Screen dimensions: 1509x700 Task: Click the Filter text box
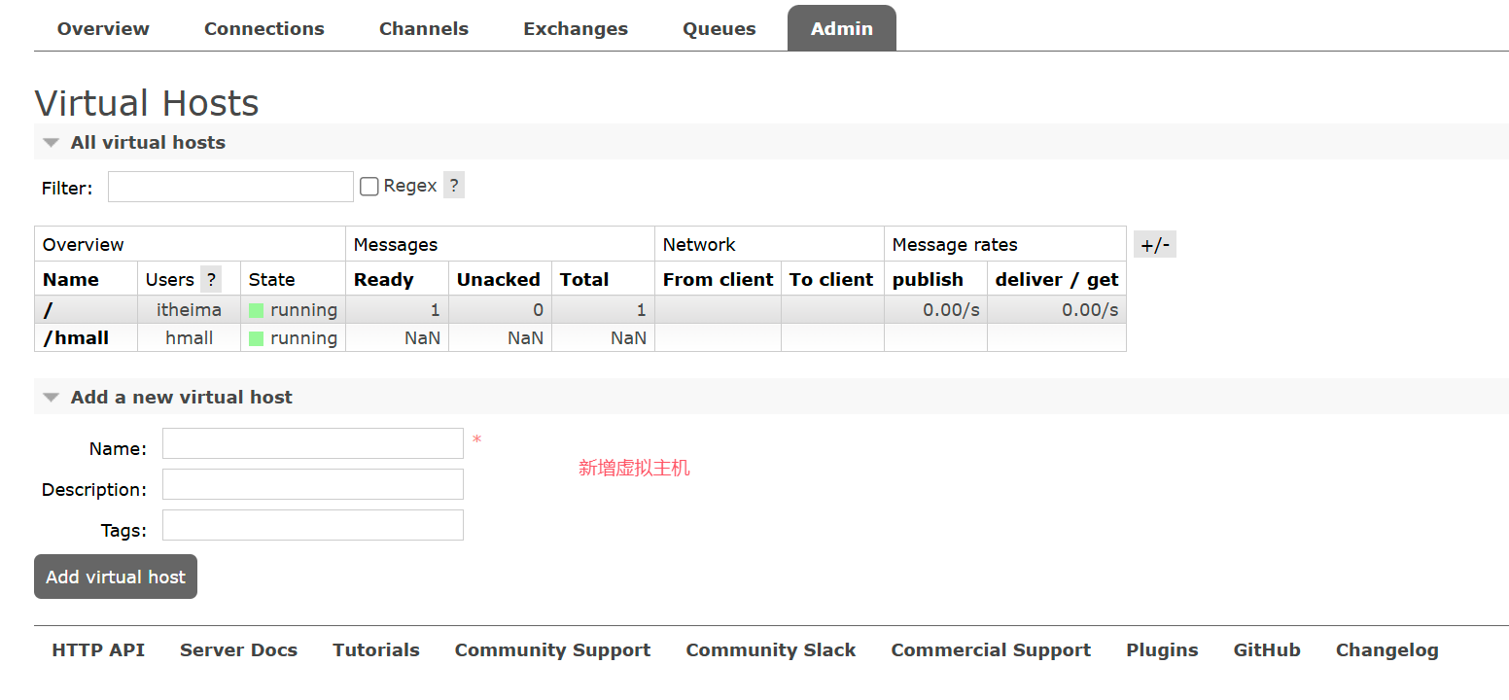[230, 187]
